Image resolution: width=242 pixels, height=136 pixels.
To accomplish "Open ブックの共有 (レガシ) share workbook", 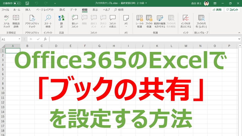I will pos(201,21).
